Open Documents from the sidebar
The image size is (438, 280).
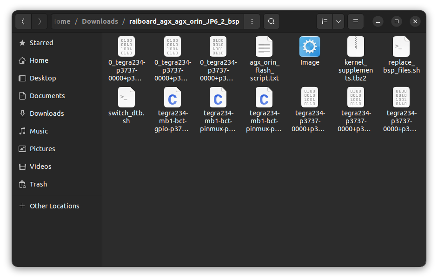tap(57, 96)
